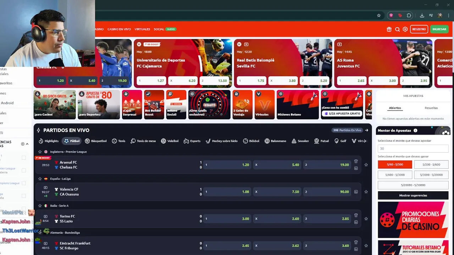Click the REGISTRO button
This screenshot has height=255, width=454.
click(419, 29)
